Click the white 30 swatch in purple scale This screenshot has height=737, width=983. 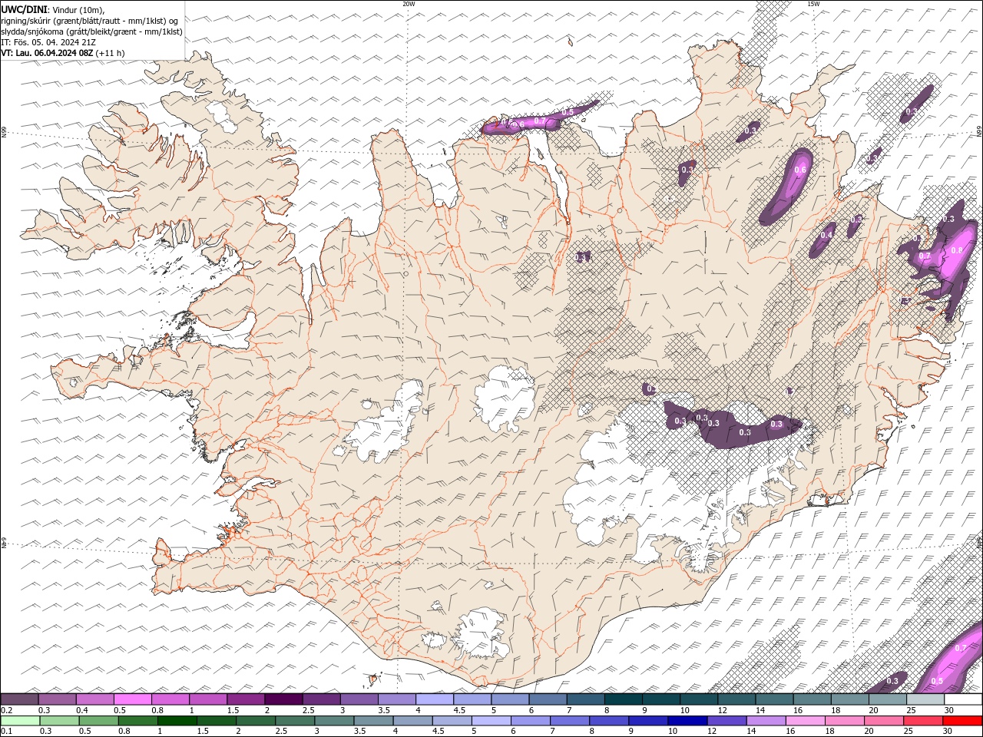click(x=963, y=699)
